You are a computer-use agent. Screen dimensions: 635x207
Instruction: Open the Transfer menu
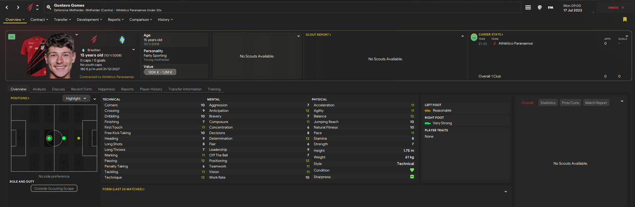[63, 20]
